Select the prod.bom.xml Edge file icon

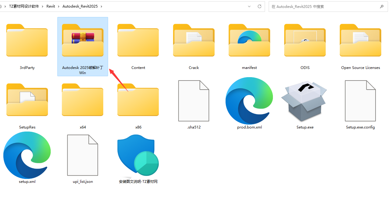point(249,101)
